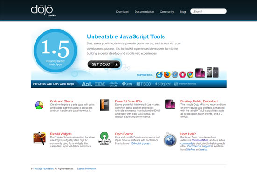The height and width of the screenshot is (174, 257).
Task: Click the AOL logo
Action: (x=87, y=84)
